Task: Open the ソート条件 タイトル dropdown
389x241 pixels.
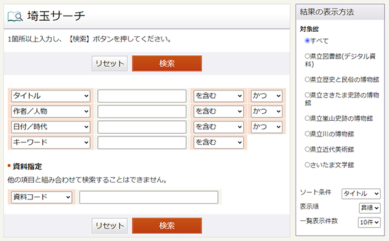Action: (x=361, y=194)
